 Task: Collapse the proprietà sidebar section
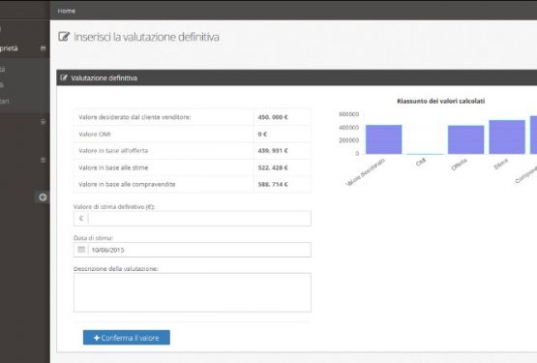coord(44,48)
